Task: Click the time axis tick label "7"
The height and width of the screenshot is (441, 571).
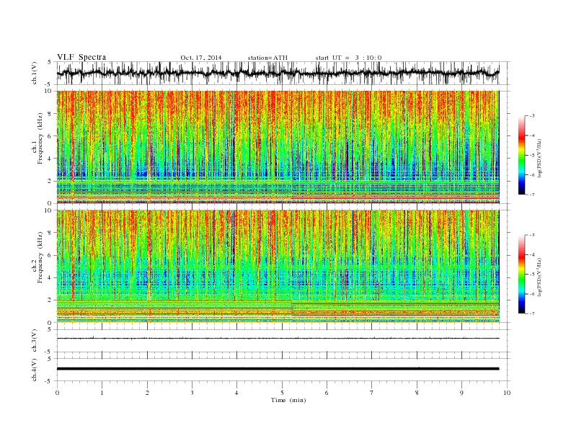Action: (x=372, y=393)
